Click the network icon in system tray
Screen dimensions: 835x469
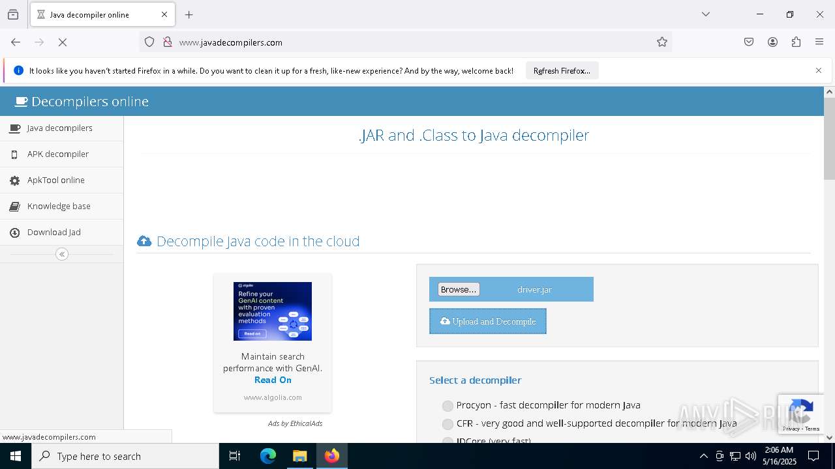click(x=735, y=456)
